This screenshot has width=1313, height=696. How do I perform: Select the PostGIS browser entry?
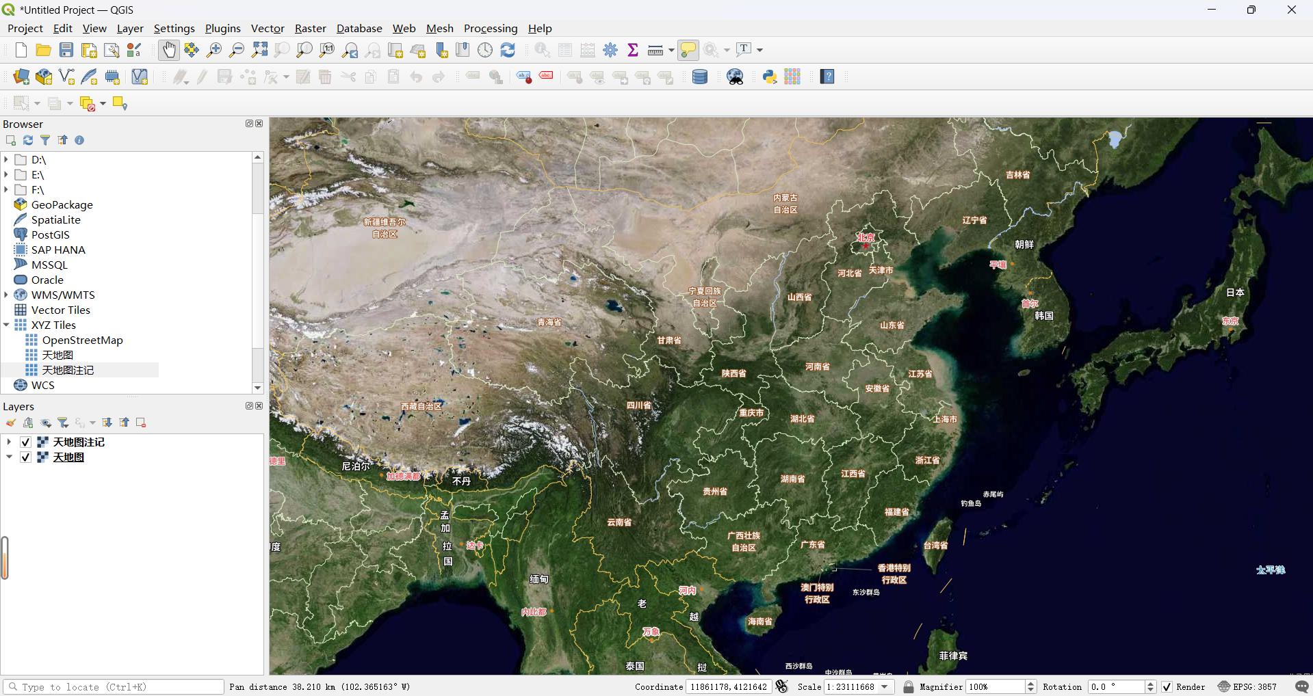tap(50, 235)
